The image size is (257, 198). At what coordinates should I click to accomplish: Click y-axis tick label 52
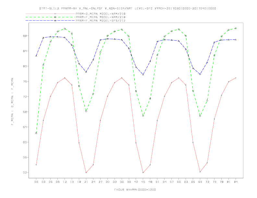click(25, 173)
